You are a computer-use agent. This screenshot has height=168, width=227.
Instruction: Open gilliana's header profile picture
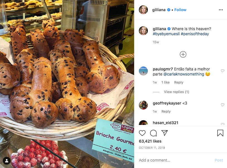pyautogui.click(x=143, y=10)
